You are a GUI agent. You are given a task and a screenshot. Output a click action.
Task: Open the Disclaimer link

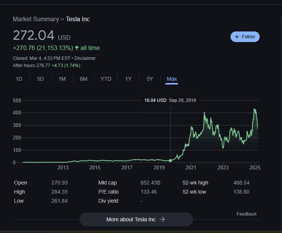(85, 58)
